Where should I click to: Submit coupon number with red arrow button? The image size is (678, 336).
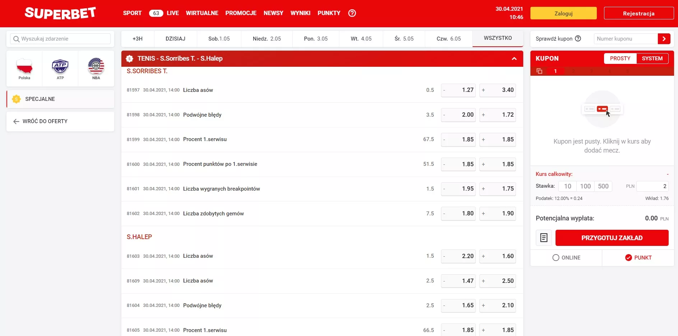664,39
